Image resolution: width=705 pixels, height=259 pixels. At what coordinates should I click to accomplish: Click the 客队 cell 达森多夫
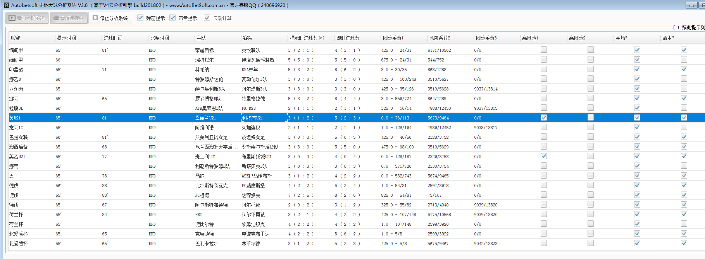pyautogui.click(x=251, y=195)
